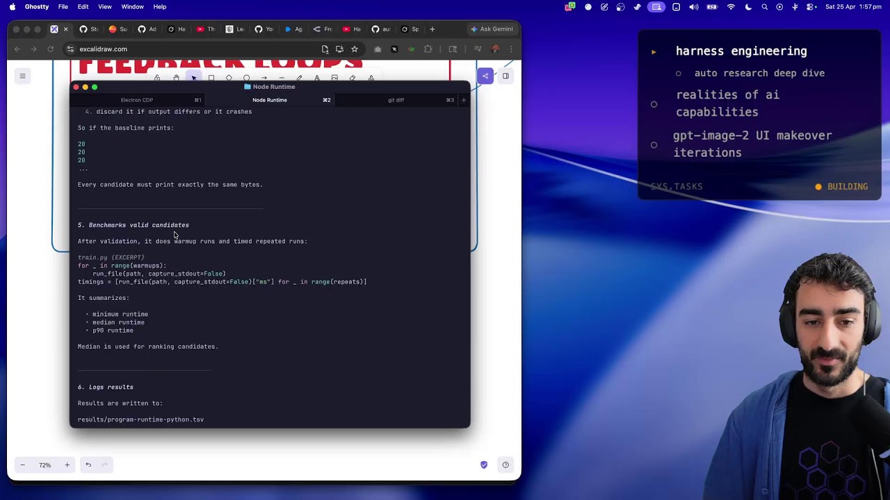Choose the Excalidraw ellipse tool
This screenshot has height=500, width=890.
(246, 78)
